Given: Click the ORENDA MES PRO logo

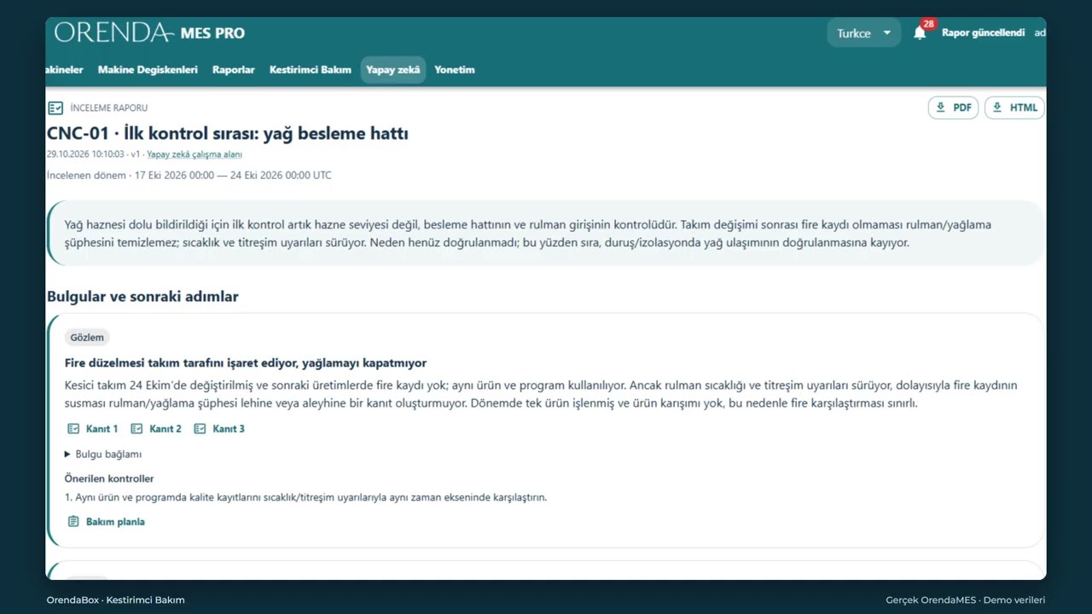Looking at the screenshot, I should click(x=149, y=32).
